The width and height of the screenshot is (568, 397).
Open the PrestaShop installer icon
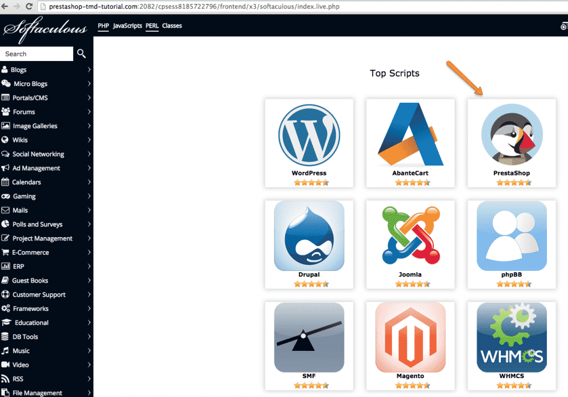pos(511,135)
